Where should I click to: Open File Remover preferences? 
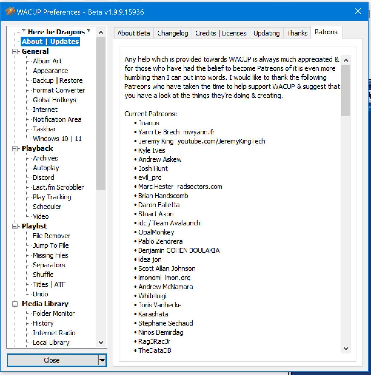52,236
